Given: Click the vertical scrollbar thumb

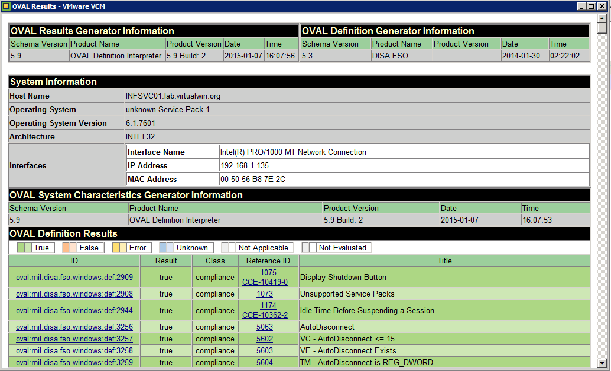Looking at the screenshot, I should [x=602, y=28].
